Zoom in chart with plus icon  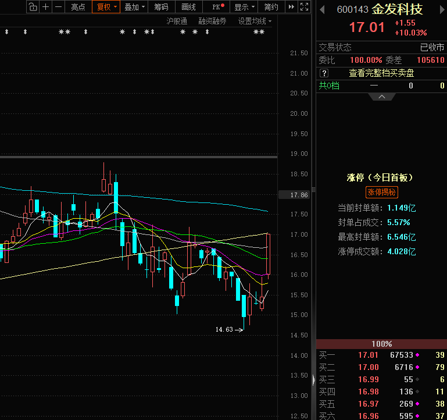(45, 7)
